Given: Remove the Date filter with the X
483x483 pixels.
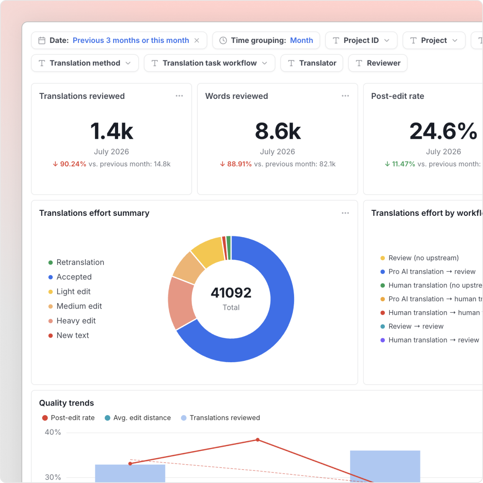Looking at the screenshot, I should coord(197,40).
